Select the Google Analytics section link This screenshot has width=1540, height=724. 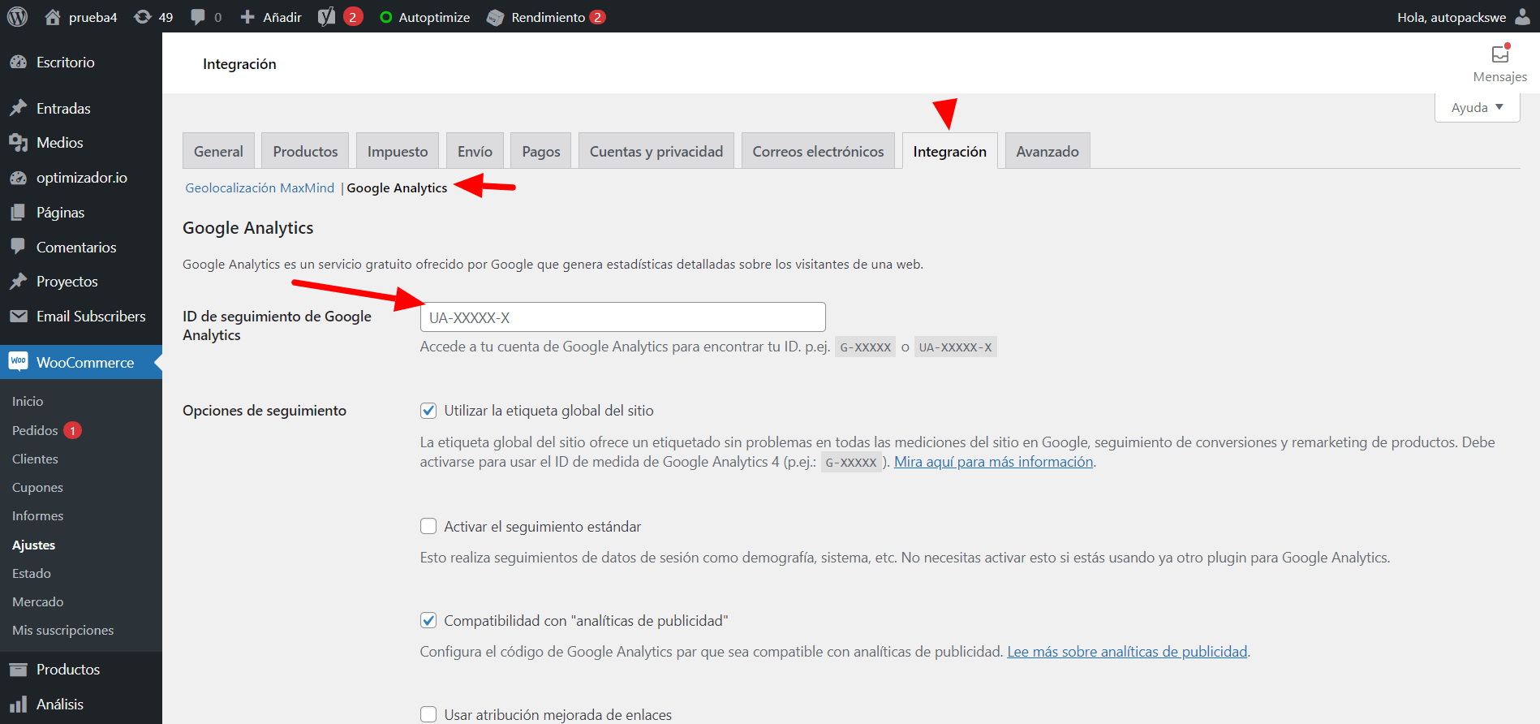397,187
